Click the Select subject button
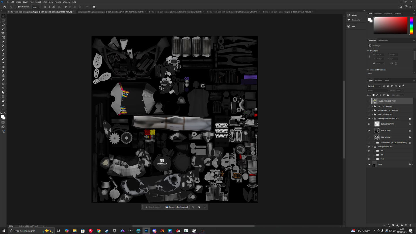The height and width of the screenshot is (234, 416). tap(153, 207)
